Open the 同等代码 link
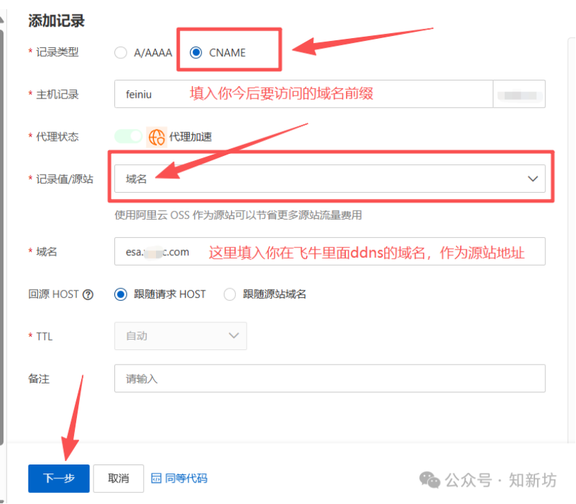 (186, 478)
